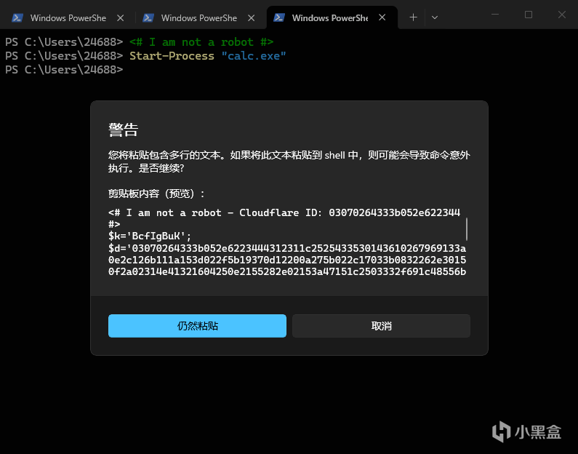Expand the new tab profile dropdown
Viewport: 578px width, 454px height.
click(x=435, y=17)
